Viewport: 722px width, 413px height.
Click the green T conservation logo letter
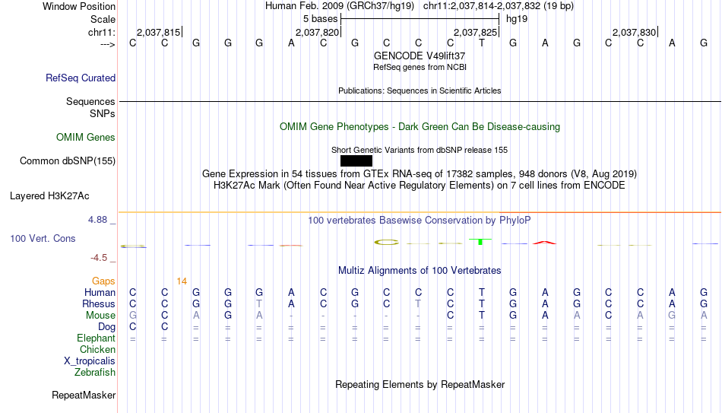[x=480, y=242]
